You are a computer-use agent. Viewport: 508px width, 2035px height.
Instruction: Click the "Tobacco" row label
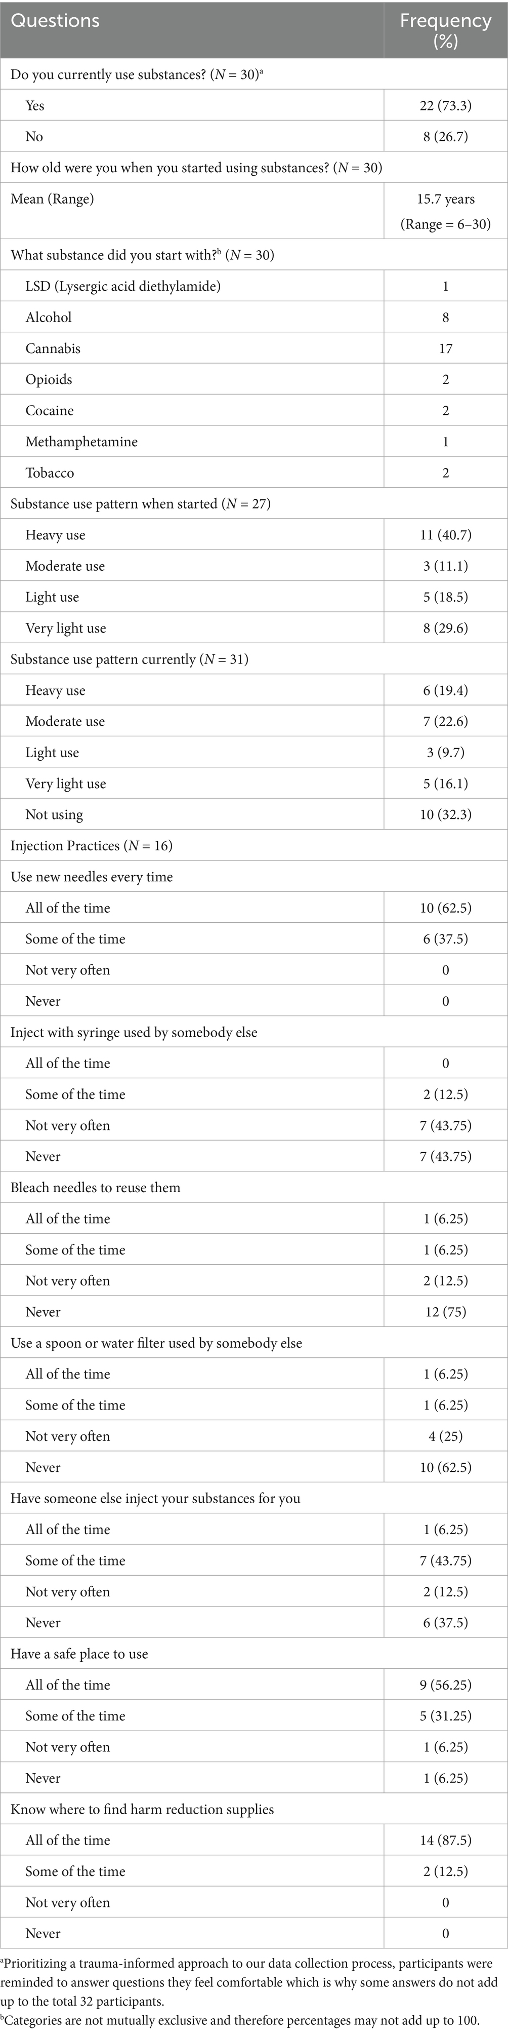coord(50,473)
